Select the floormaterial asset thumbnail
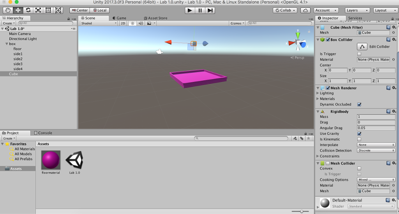Screen dimensions: 399x214 [51, 160]
